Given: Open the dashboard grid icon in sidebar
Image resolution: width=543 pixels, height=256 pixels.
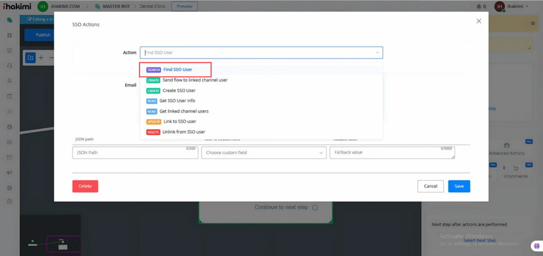Looking at the screenshot, I should 10,35.
